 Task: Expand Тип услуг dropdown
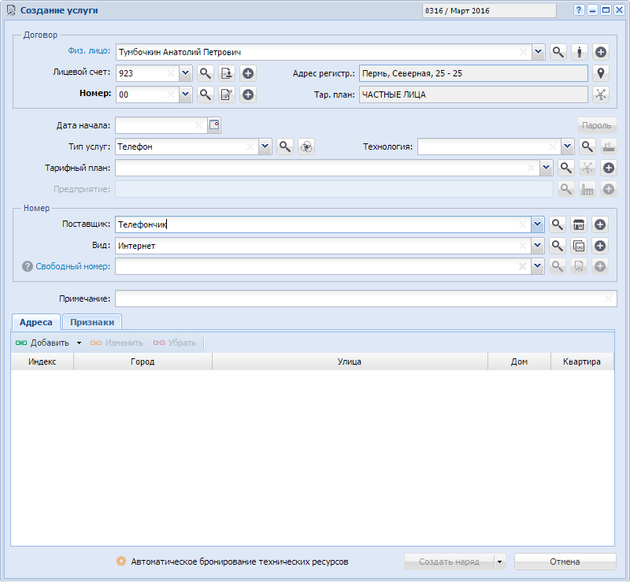click(265, 146)
